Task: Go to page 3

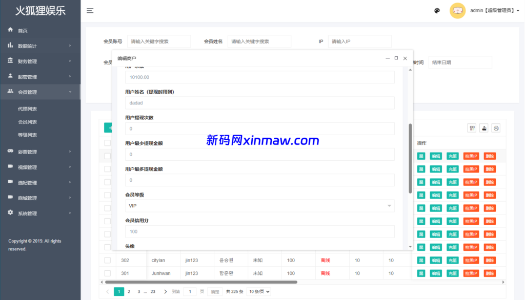Action: click(138, 292)
